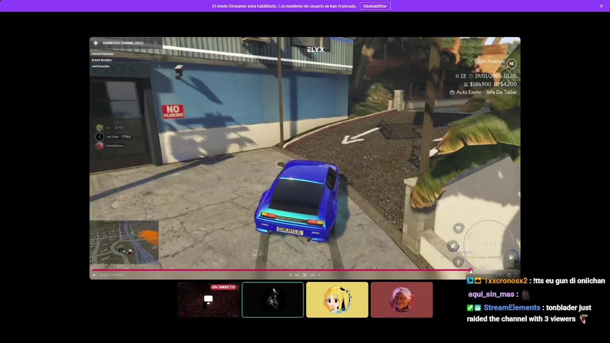Click the '$186,900' bank balance text
610x343 pixels.
click(480, 84)
